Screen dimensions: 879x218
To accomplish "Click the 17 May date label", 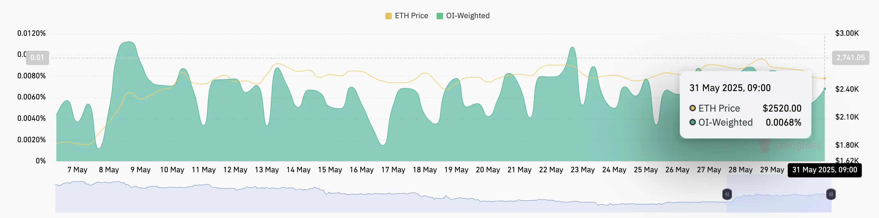I will tap(393, 170).
